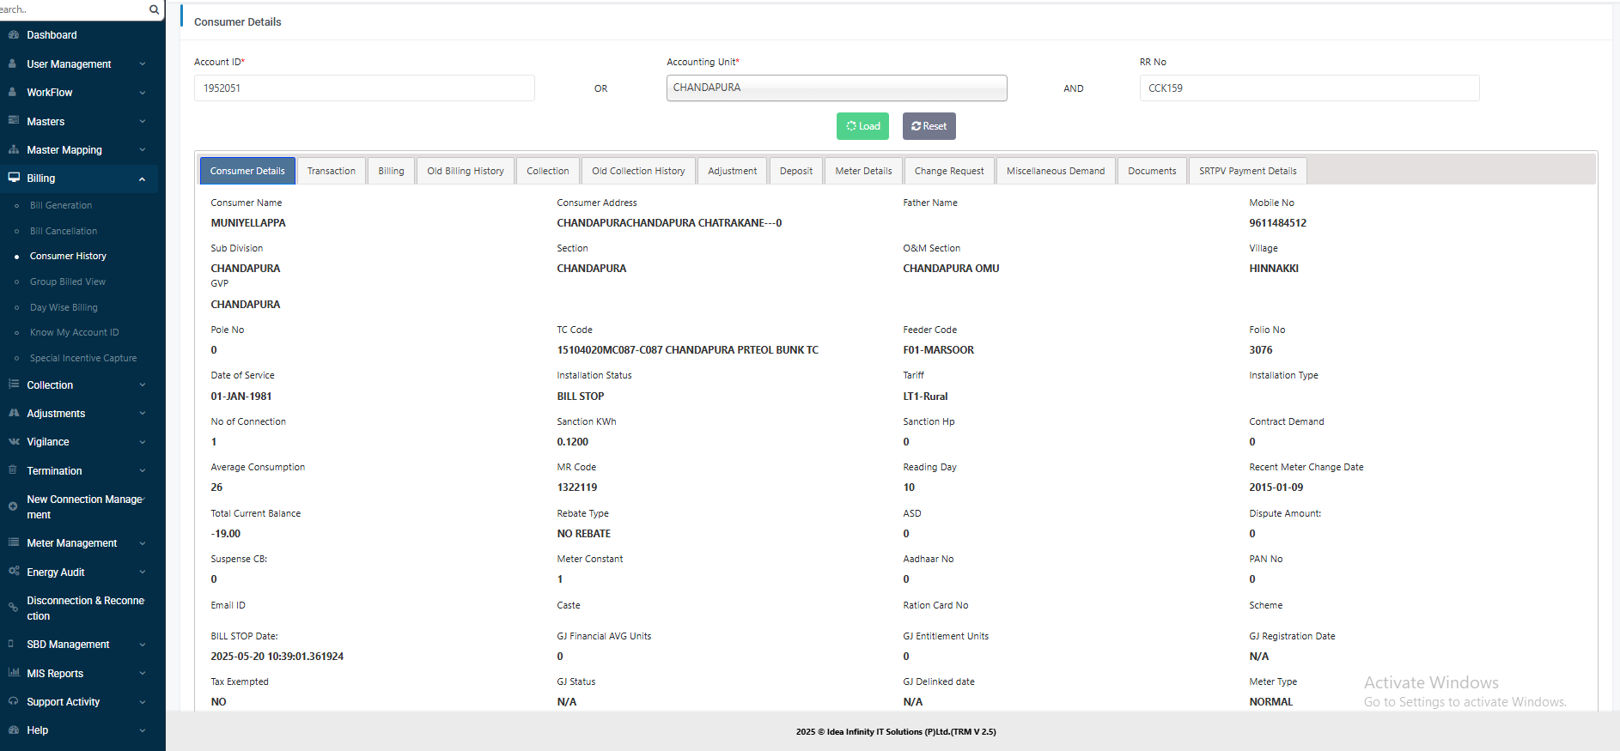Click the RR No input field
The width and height of the screenshot is (1620, 751).
pyautogui.click(x=1309, y=88)
